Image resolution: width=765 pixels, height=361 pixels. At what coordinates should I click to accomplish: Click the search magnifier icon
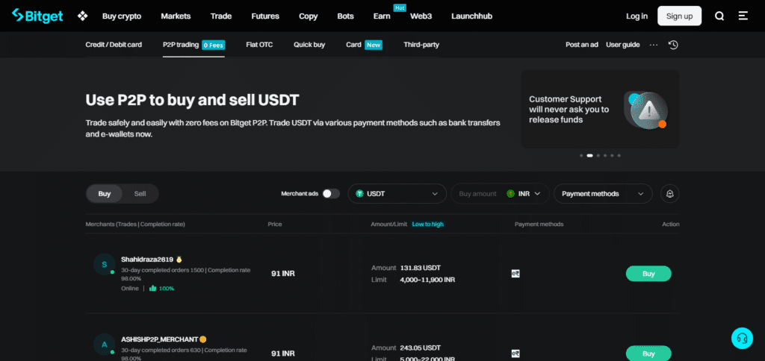pos(719,16)
